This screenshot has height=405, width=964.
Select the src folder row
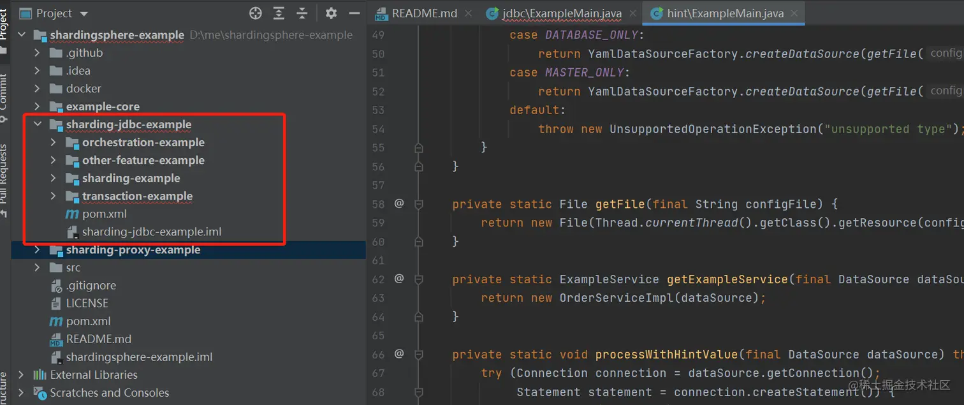pos(188,267)
